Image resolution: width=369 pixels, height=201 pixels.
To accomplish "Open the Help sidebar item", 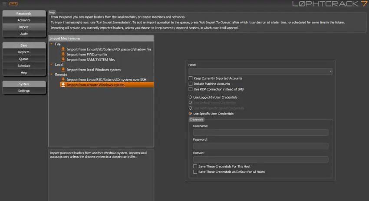I will [x=24, y=72].
